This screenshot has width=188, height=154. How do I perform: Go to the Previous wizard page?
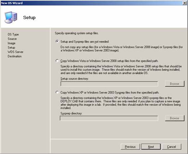pyautogui.click(x=130, y=147)
